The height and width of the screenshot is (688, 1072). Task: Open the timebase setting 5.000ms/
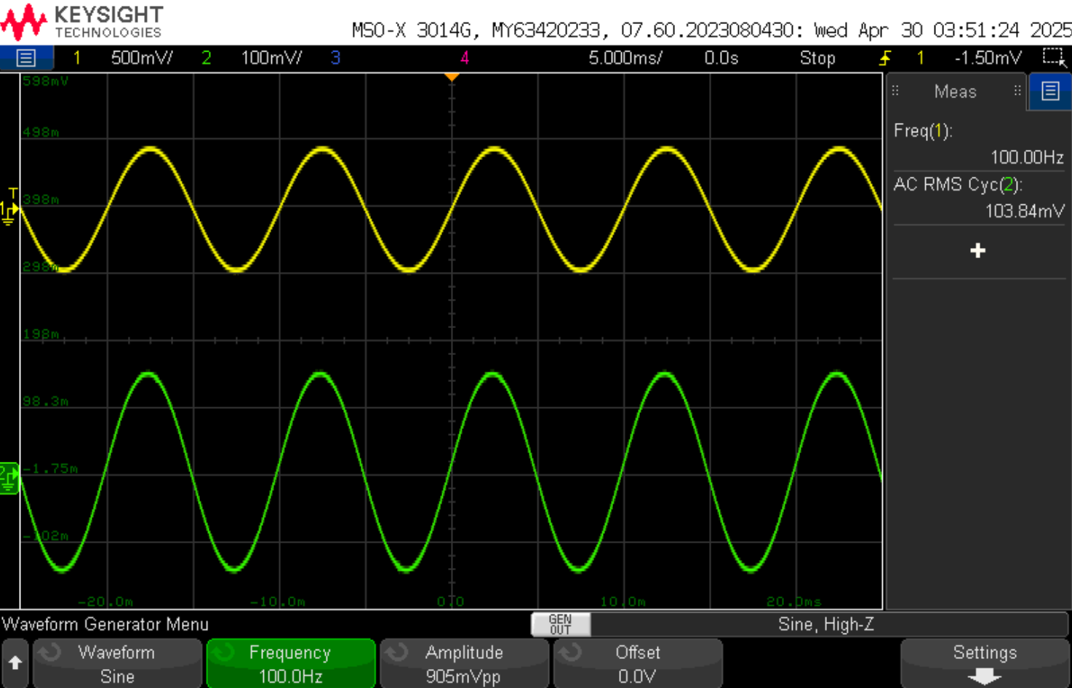point(625,58)
